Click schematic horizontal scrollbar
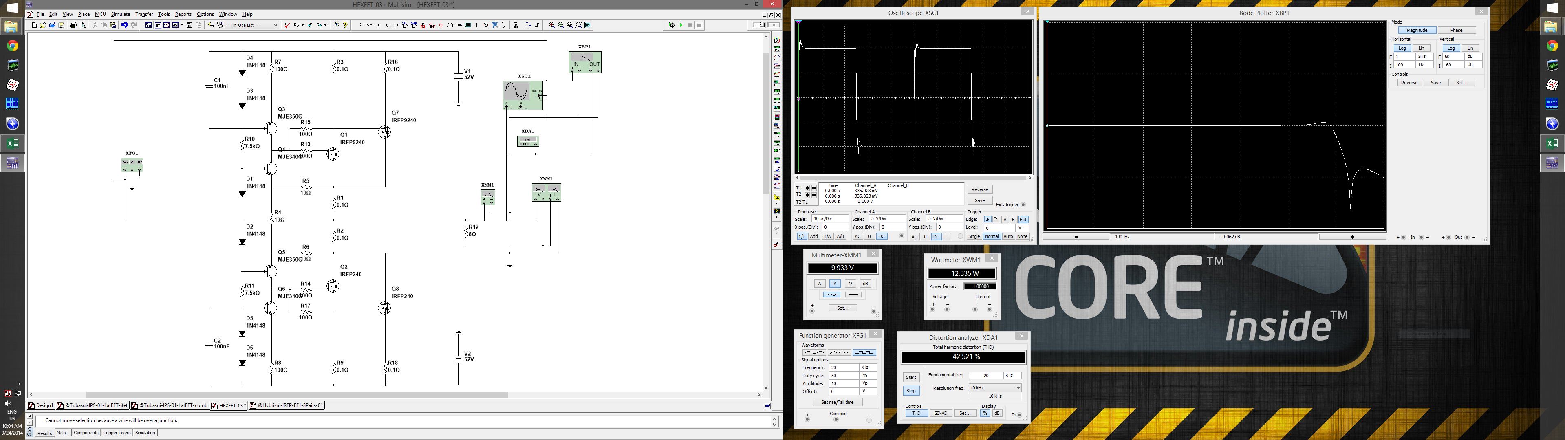The width and height of the screenshot is (1565, 440). (296, 394)
